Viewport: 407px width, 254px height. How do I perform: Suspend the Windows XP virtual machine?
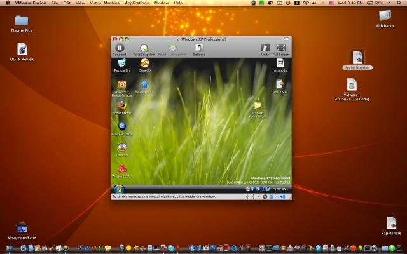tap(120, 48)
